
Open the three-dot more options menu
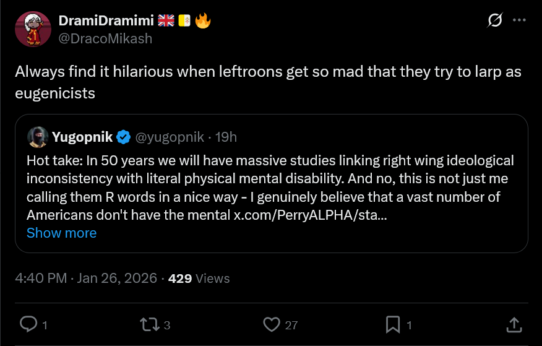coord(520,21)
